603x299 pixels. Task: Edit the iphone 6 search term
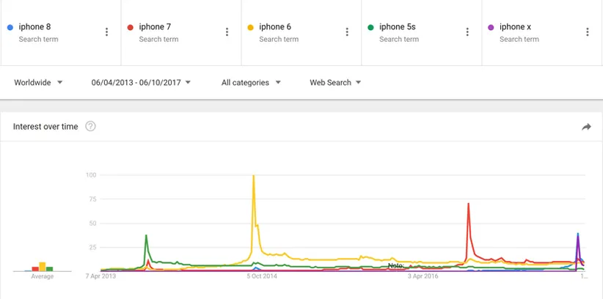pyautogui.click(x=275, y=27)
